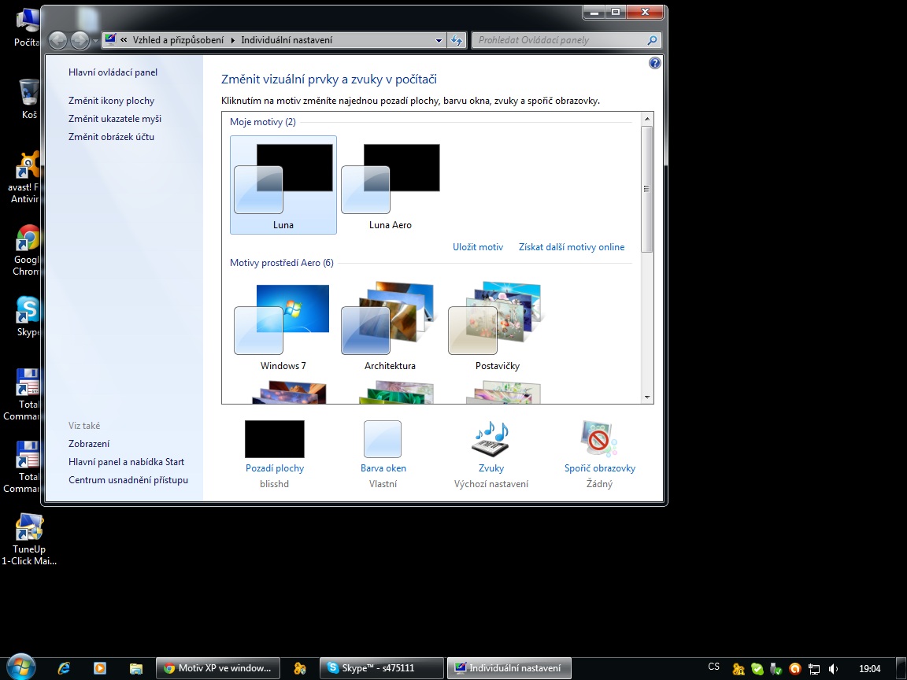Click the refresh icon next to address bar

[457, 40]
